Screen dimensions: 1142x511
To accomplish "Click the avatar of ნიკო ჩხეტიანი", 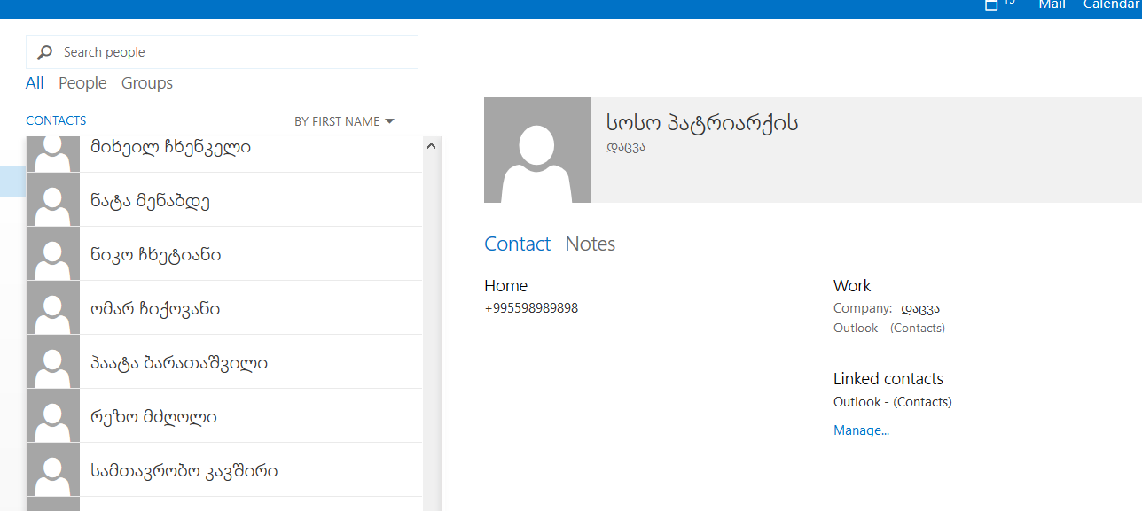I will click(53, 254).
